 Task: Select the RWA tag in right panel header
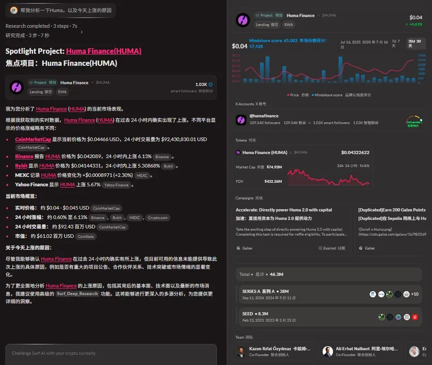pos(289,25)
